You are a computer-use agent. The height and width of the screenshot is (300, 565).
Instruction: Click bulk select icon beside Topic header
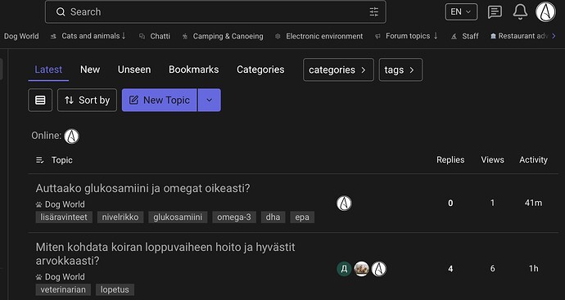[x=39, y=160]
